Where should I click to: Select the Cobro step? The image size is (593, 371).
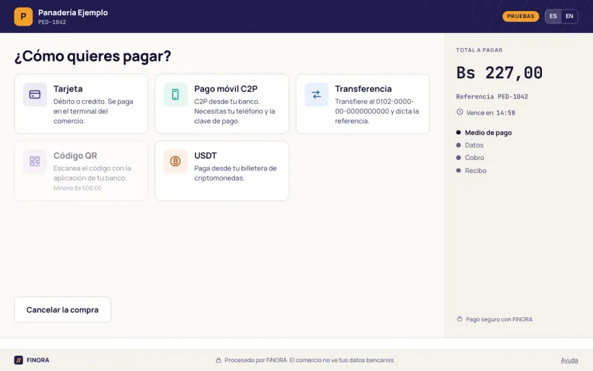click(470, 158)
